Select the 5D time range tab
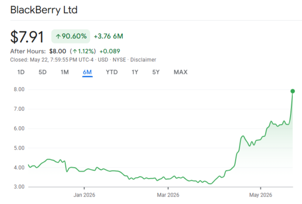 (43, 72)
